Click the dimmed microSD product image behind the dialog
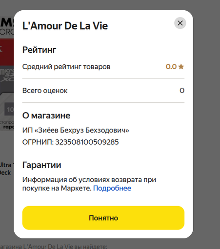The width and height of the screenshot is (220, 249). point(7,84)
